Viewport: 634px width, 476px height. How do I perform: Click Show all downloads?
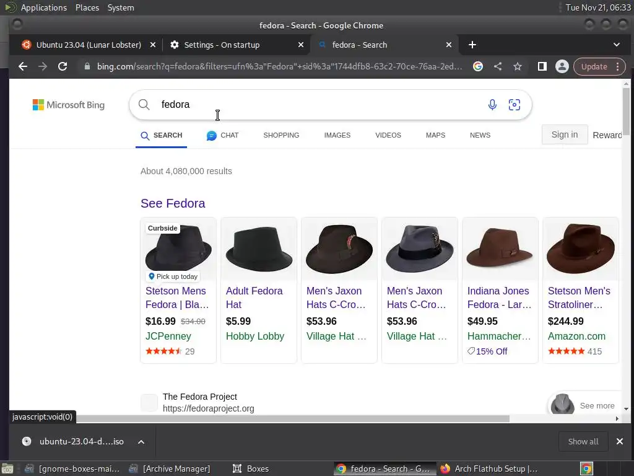[583, 441]
